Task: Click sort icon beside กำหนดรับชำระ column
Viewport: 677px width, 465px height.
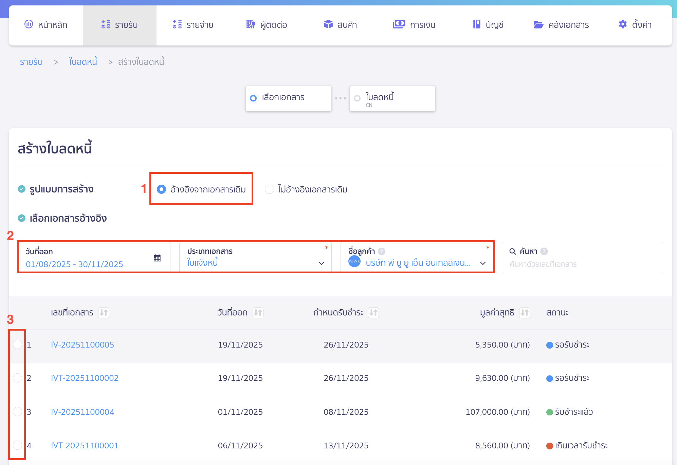Action: tap(373, 313)
